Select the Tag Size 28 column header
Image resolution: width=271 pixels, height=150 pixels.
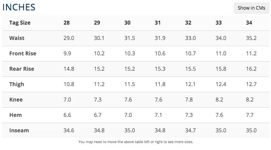click(67, 23)
